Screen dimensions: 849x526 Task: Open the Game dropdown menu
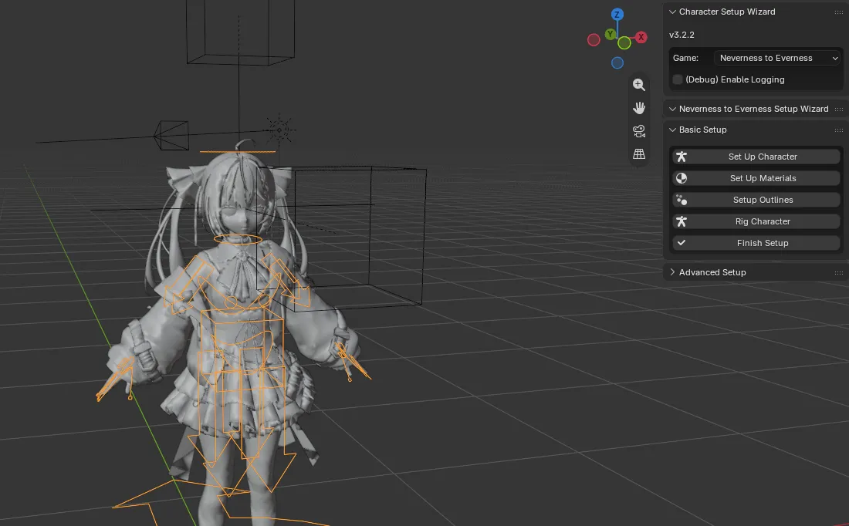tap(777, 58)
